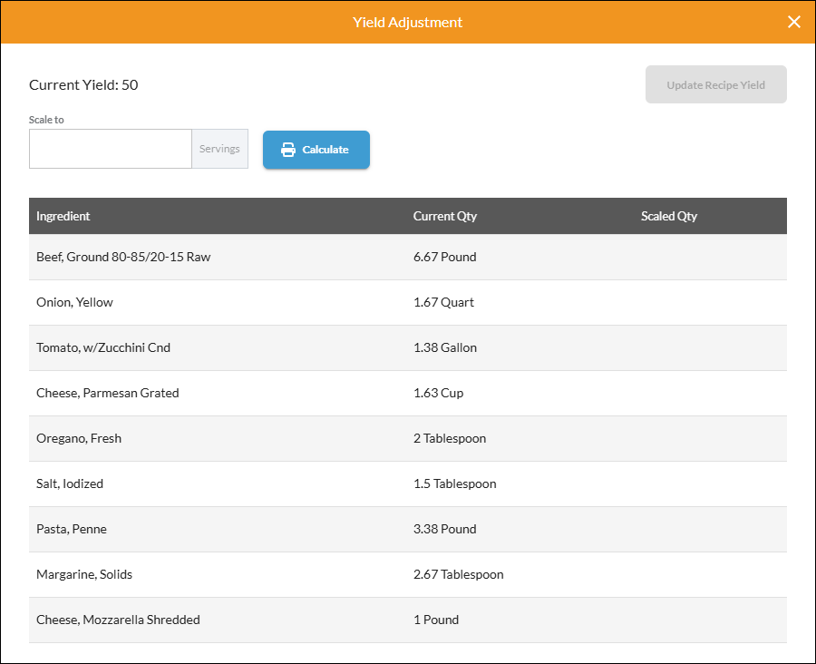Click the Current Yield: 50 text

click(x=83, y=84)
